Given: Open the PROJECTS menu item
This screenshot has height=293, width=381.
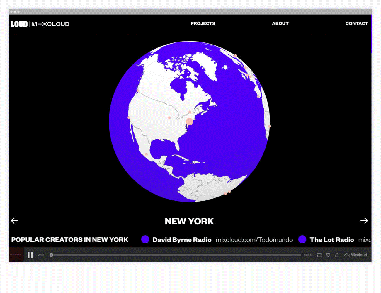Looking at the screenshot, I should pyautogui.click(x=203, y=23).
